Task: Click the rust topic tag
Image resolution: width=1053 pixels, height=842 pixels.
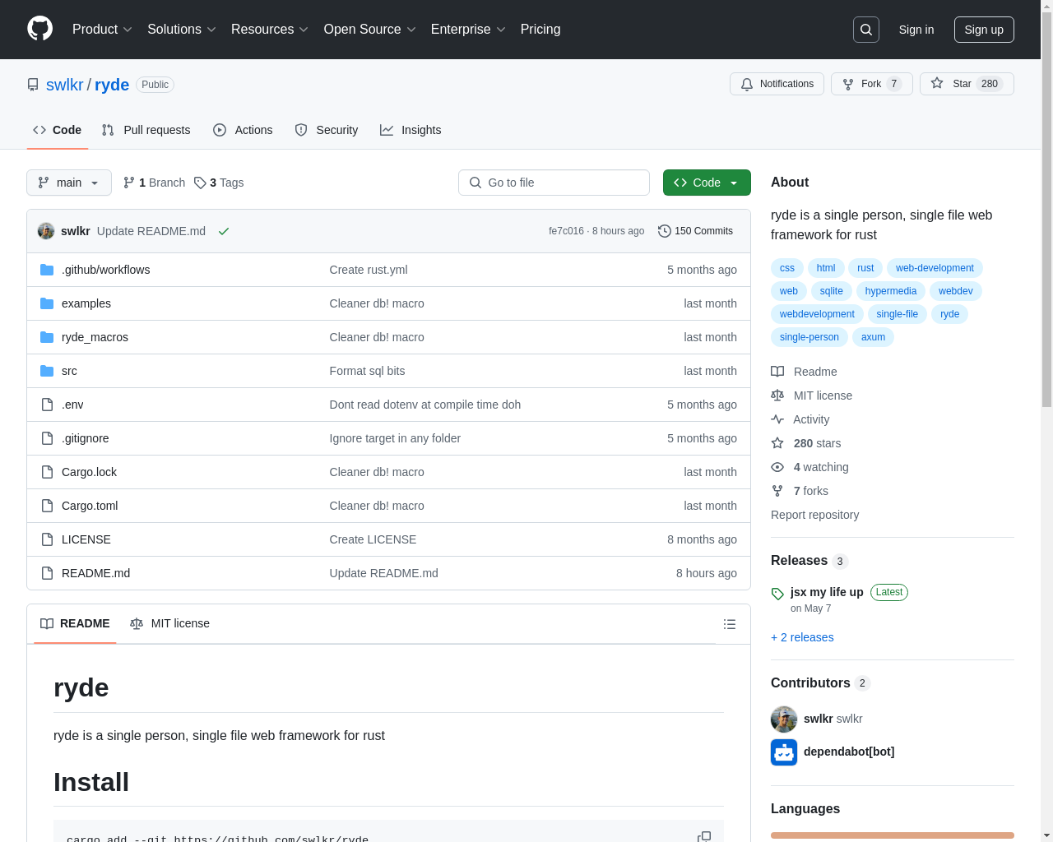Action: pyautogui.click(x=865, y=268)
